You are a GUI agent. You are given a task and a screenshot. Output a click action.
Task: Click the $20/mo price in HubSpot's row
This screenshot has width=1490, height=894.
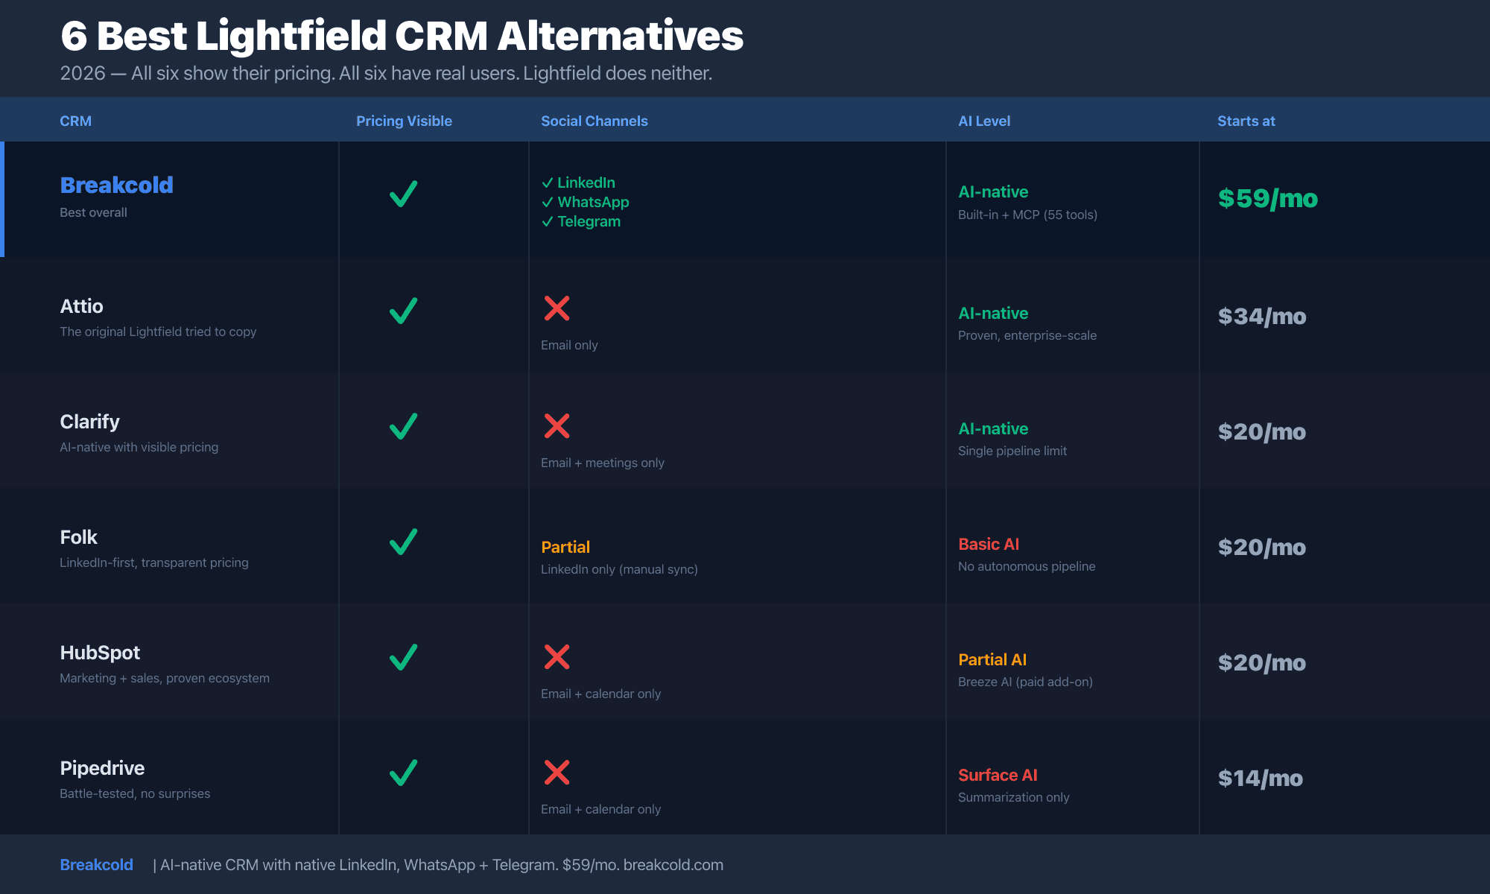[1262, 662]
